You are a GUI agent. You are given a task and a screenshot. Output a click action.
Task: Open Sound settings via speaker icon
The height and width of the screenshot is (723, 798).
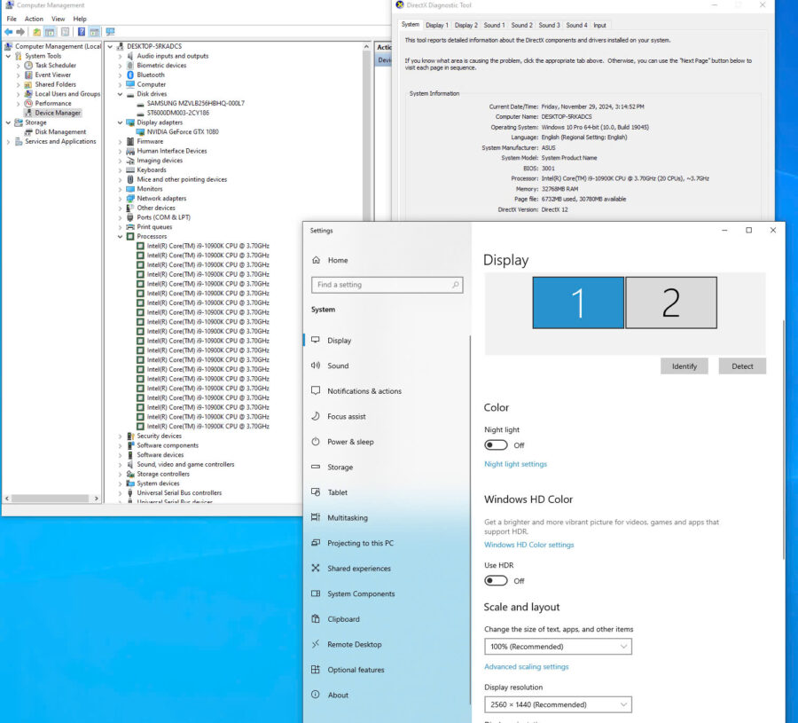pyautogui.click(x=316, y=365)
